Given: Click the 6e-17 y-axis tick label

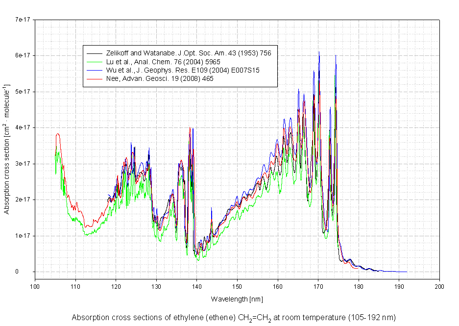Looking at the screenshot, I should [23, 55].
